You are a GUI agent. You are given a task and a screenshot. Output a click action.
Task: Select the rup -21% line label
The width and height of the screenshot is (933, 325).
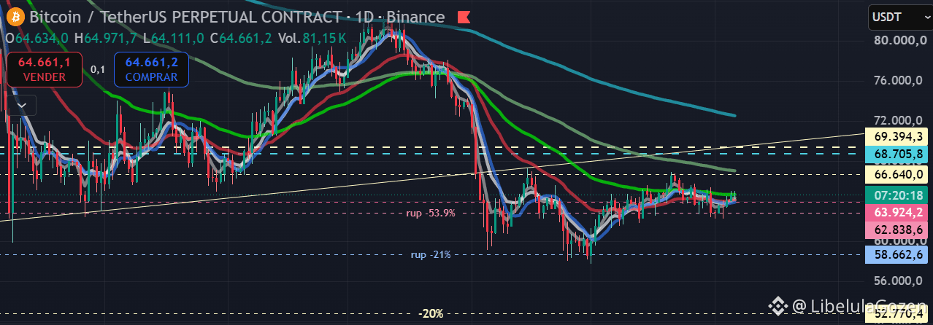pos(431,254)
